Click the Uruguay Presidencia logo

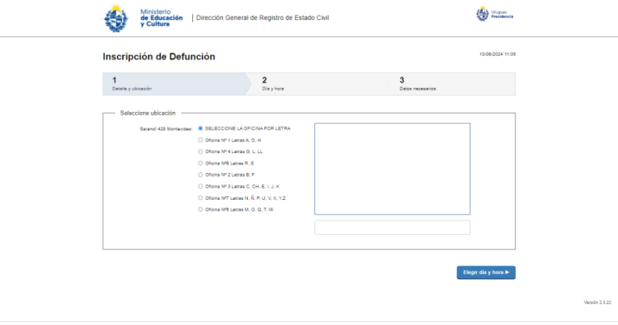pyautogui.click(x=494, y=15)
